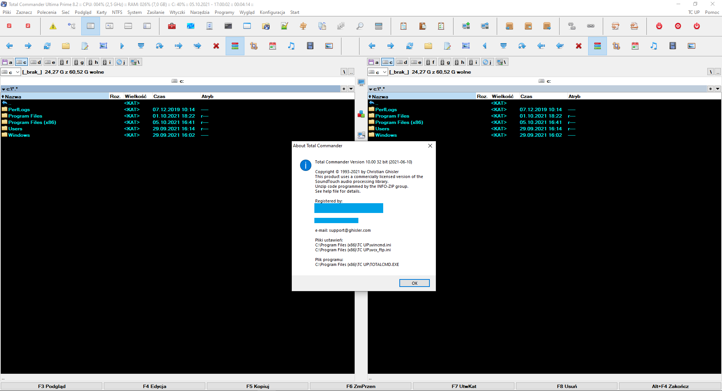The width and height of the screenshot is (722, 391).
Task: Click left panel blue forward arrow
Action: (28, 46)
